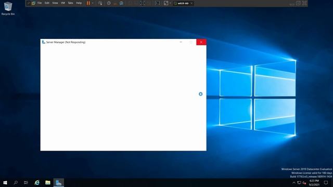The height and width of the screenshot is (187, 333).
Task: Close the not responding Server Manager window
Action: click(x=201, y=42)
